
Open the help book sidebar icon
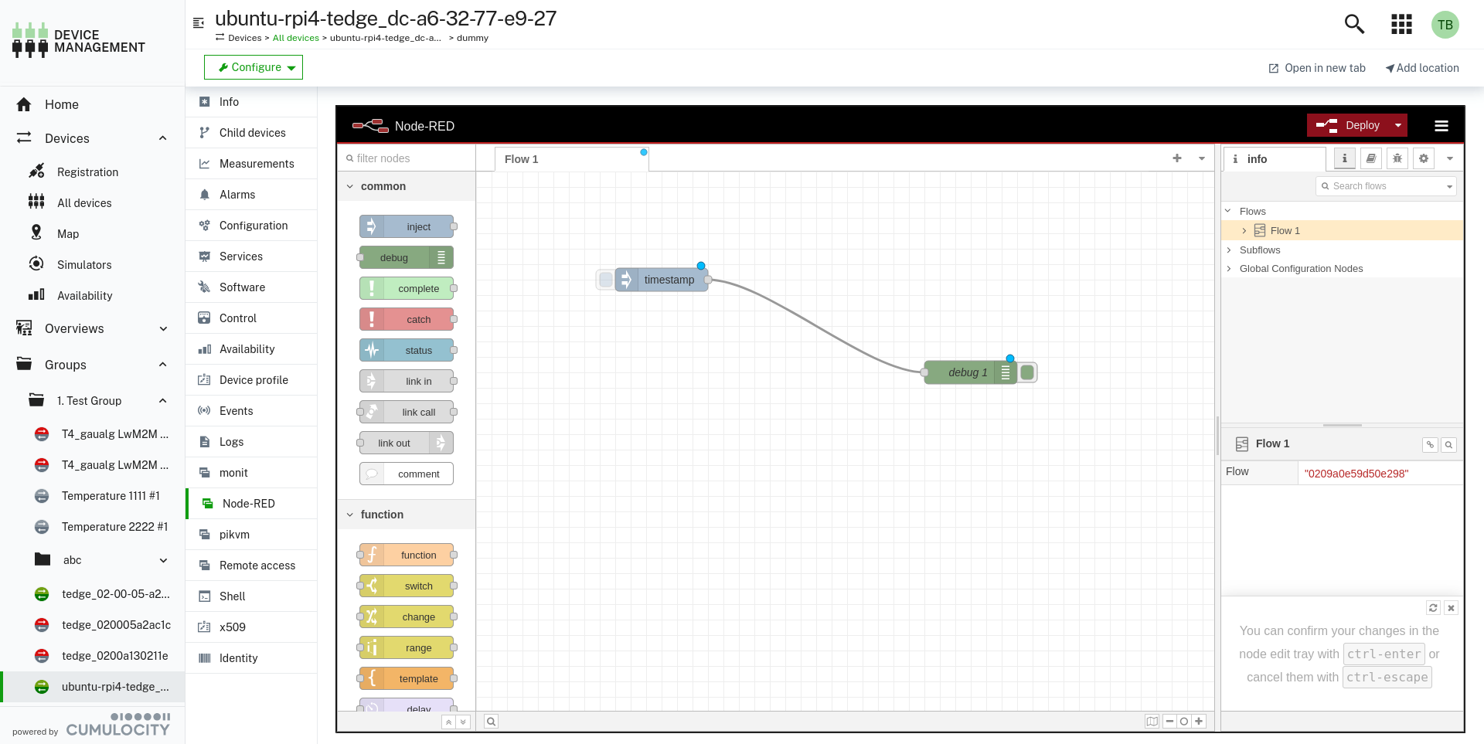(1370, 158)
